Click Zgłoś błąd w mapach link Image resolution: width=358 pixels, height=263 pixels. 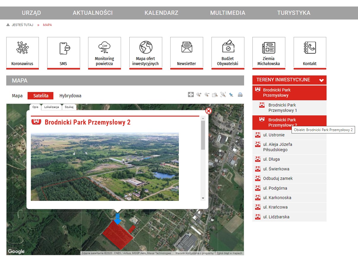point(229,253)
